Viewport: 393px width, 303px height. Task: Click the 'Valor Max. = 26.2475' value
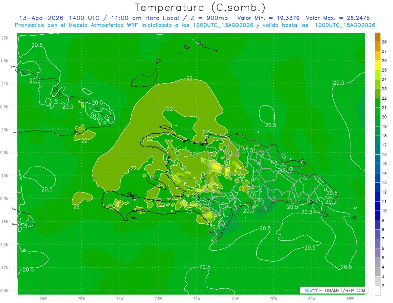[x=338, y=18]
